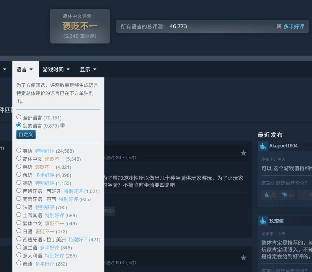Viewport: 312px width, 272px height.
Task: Collapse the 语言 filter dropdown
Action: click(25, 69)
